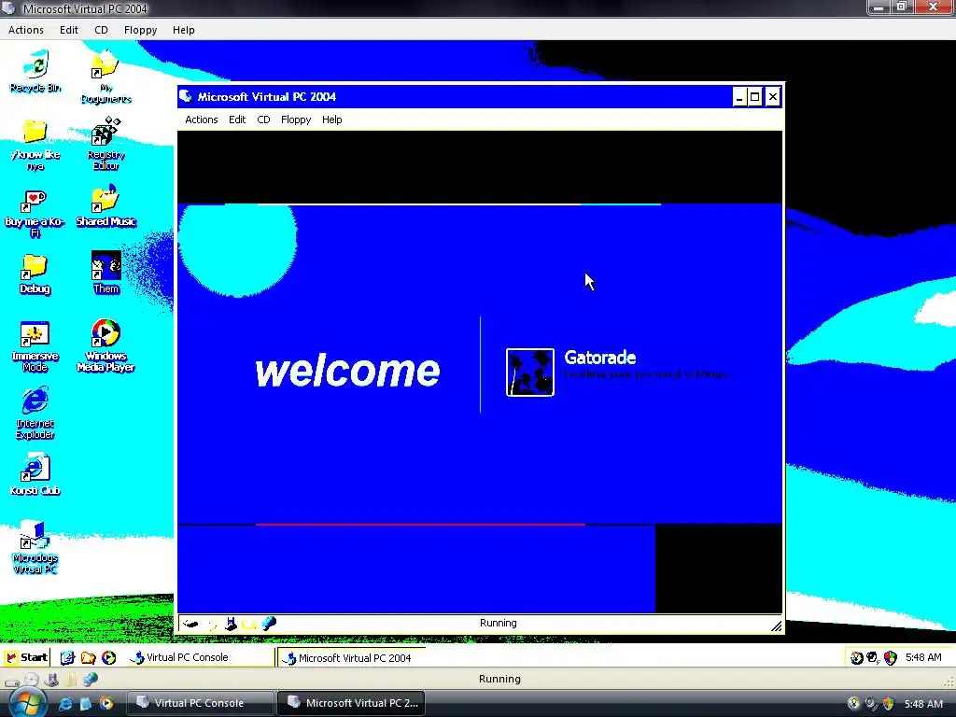Launch Windows Media Player from desktop

pos(105,345)
